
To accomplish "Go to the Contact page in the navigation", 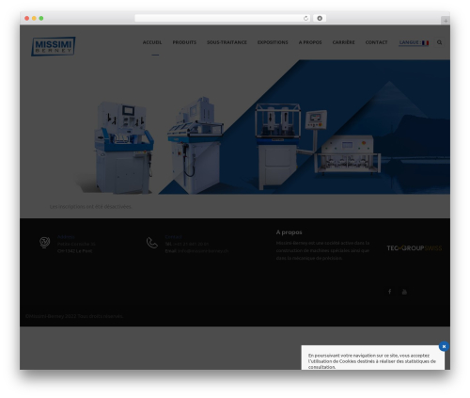I will click(x=376, y=42).
